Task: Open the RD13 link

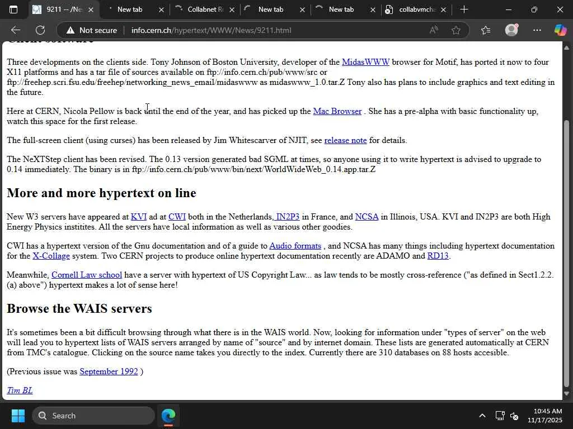Action: [438, 256]
